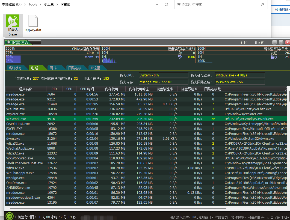This screenshot has height=220, width=290.
Task: Sort by 网络连接数 column header
Action: [212, 89]
